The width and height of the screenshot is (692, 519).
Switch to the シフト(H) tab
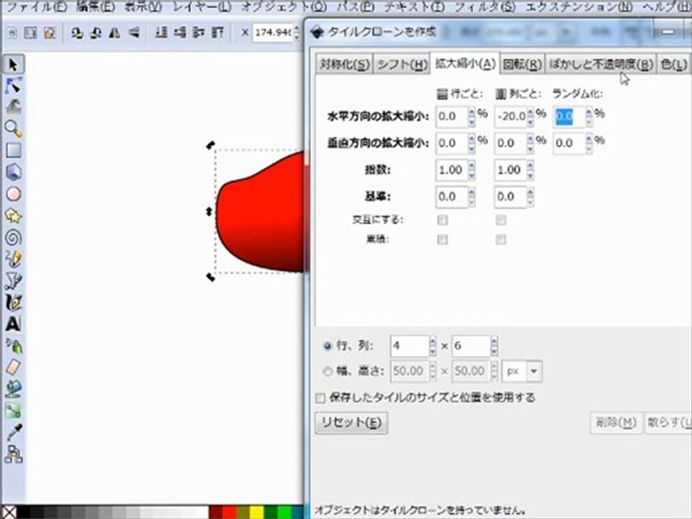tap(402, 64)
